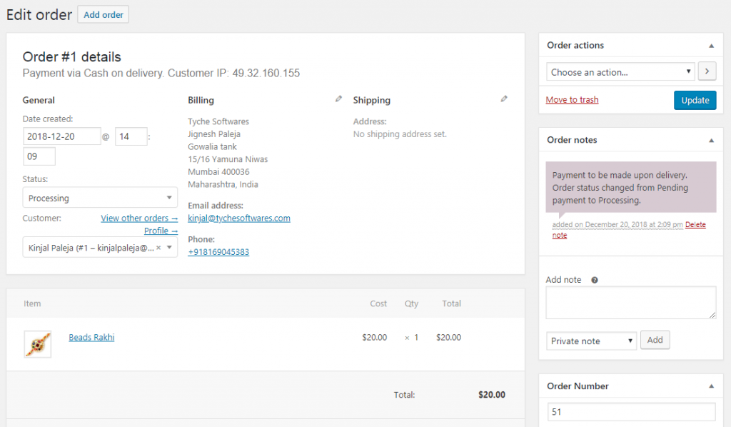Open the Beads Rakhi product link
The height and width of the screenshot is (427, 731).
91,337
